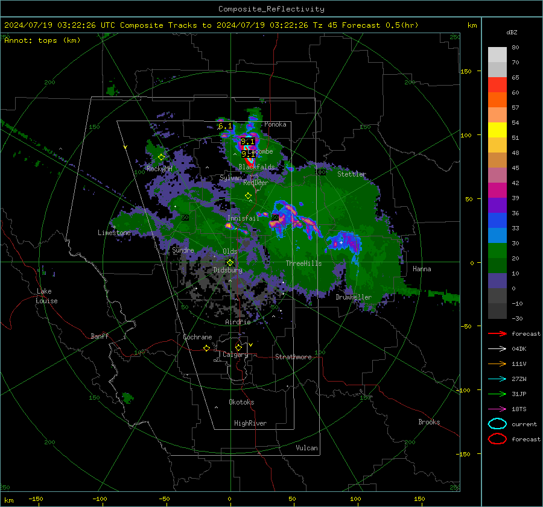543x507 pixels.
Task: Click the white cross in the Hanna-area storm cell
Action: [x=341, y=242]
